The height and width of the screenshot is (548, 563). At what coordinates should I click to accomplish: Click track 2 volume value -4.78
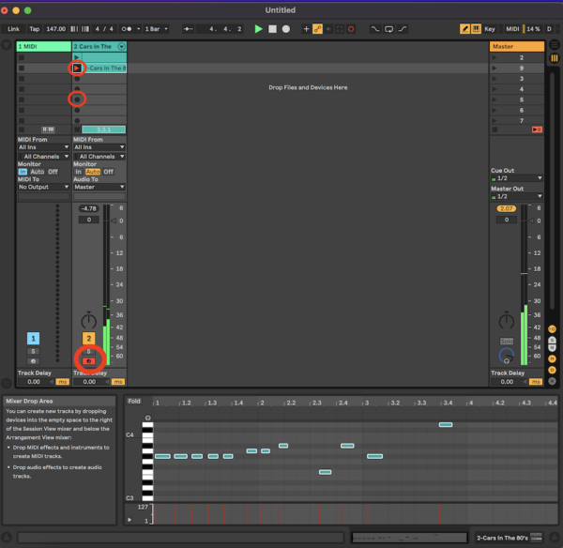tap(89, 208)
